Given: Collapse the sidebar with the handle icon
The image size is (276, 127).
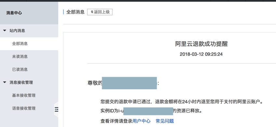Looking at the screenshot, I should 56,110.
